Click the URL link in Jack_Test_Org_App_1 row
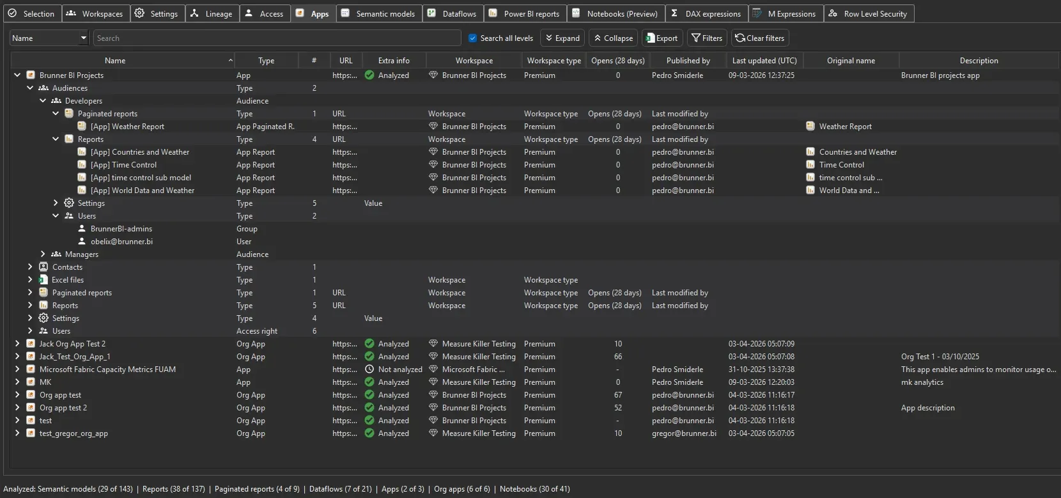This screenshot has width=1061, height=498. [x=345, y=357]
